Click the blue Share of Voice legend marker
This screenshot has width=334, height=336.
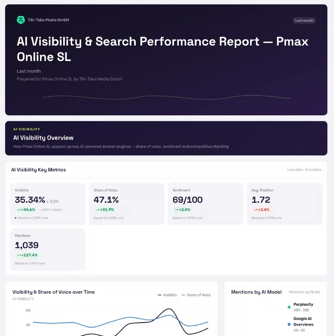(x=183, y=295)
